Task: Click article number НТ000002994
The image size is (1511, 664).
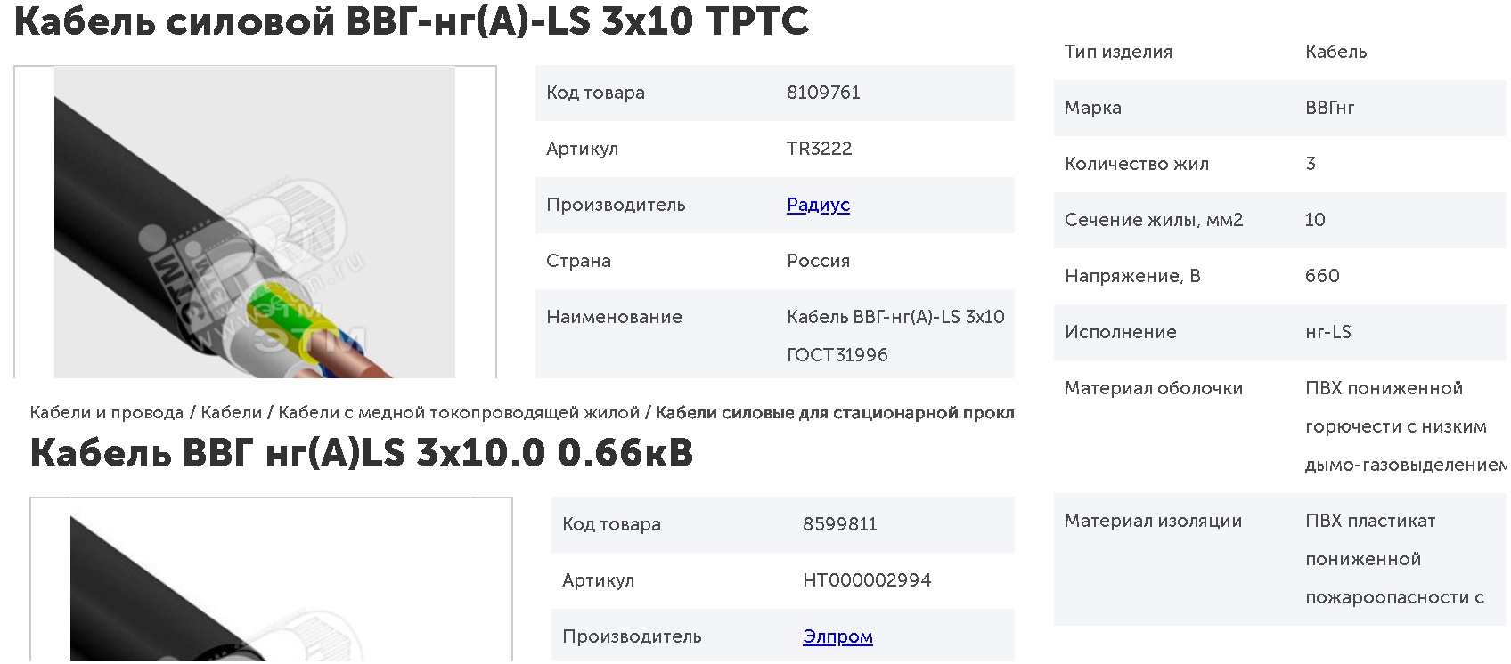Action: tap(867, 580)
